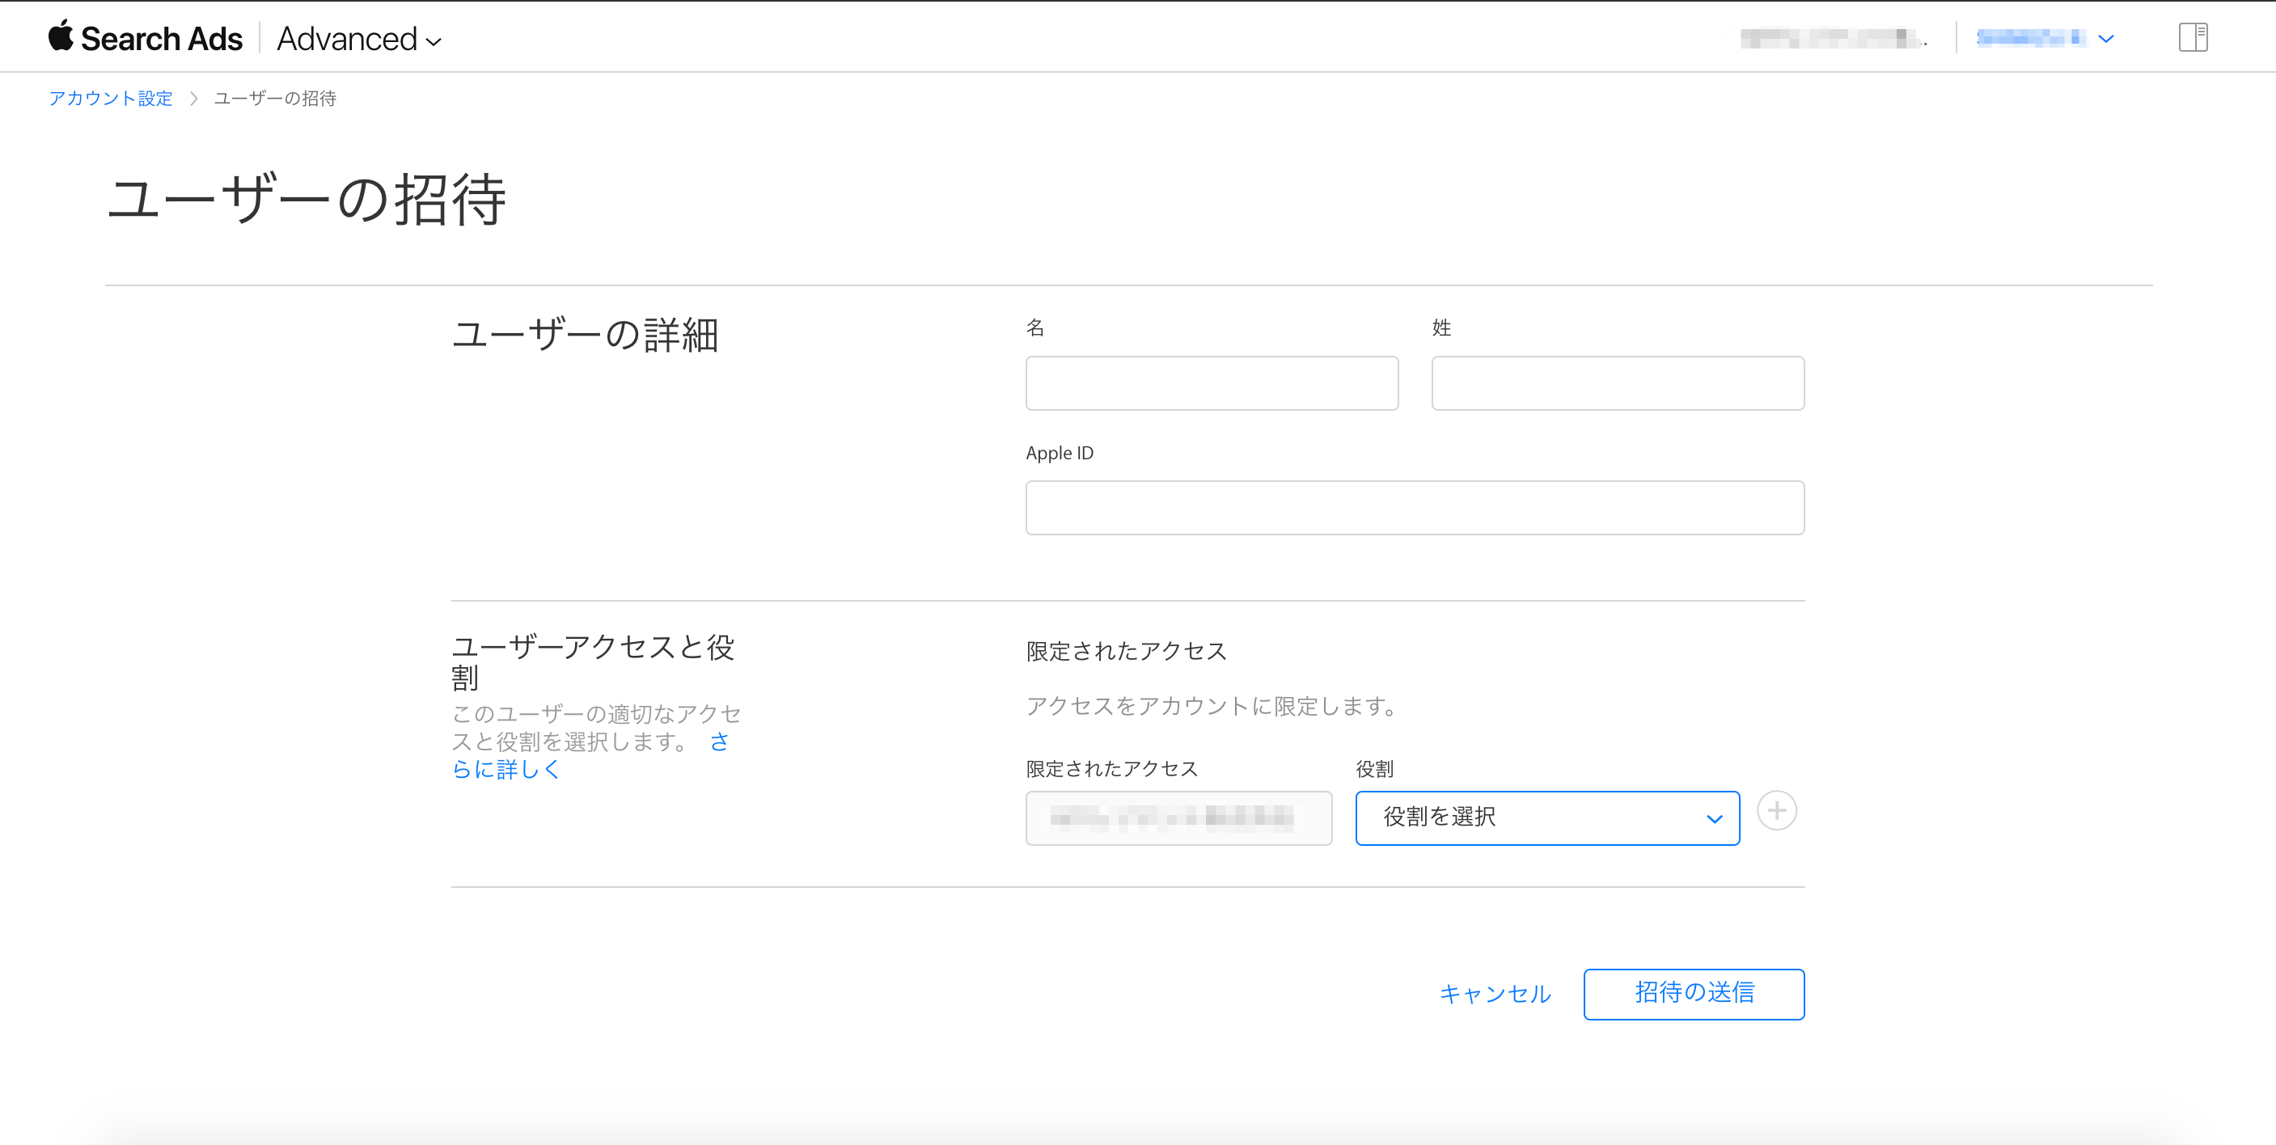Click the ユーザーの招待 breadcrumb item
Image resolution: width=2276 pixels, height=1145 pixels.
coord(275,98)
